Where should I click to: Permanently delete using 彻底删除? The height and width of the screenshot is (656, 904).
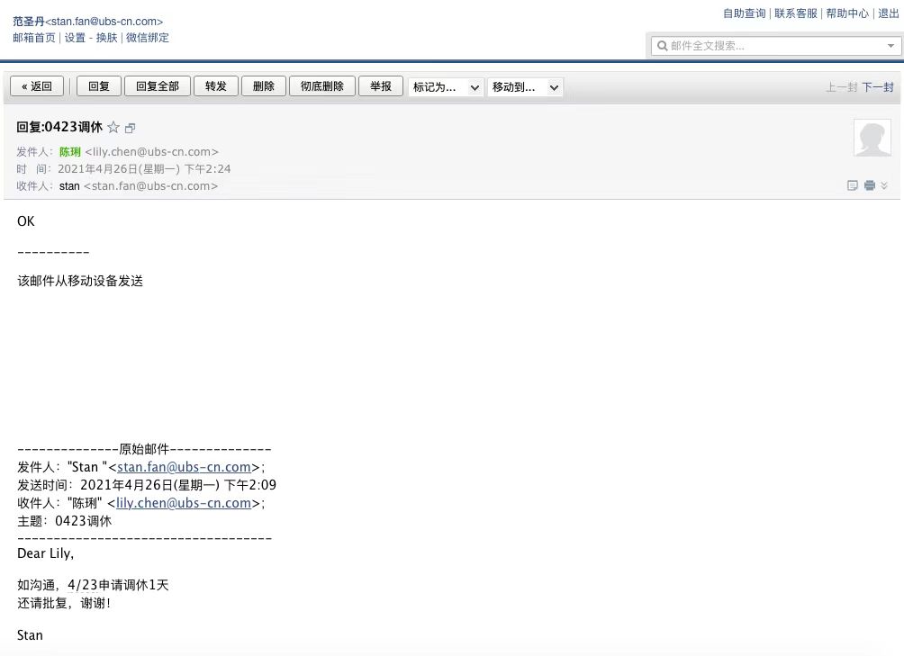click(x=321, y=86)
